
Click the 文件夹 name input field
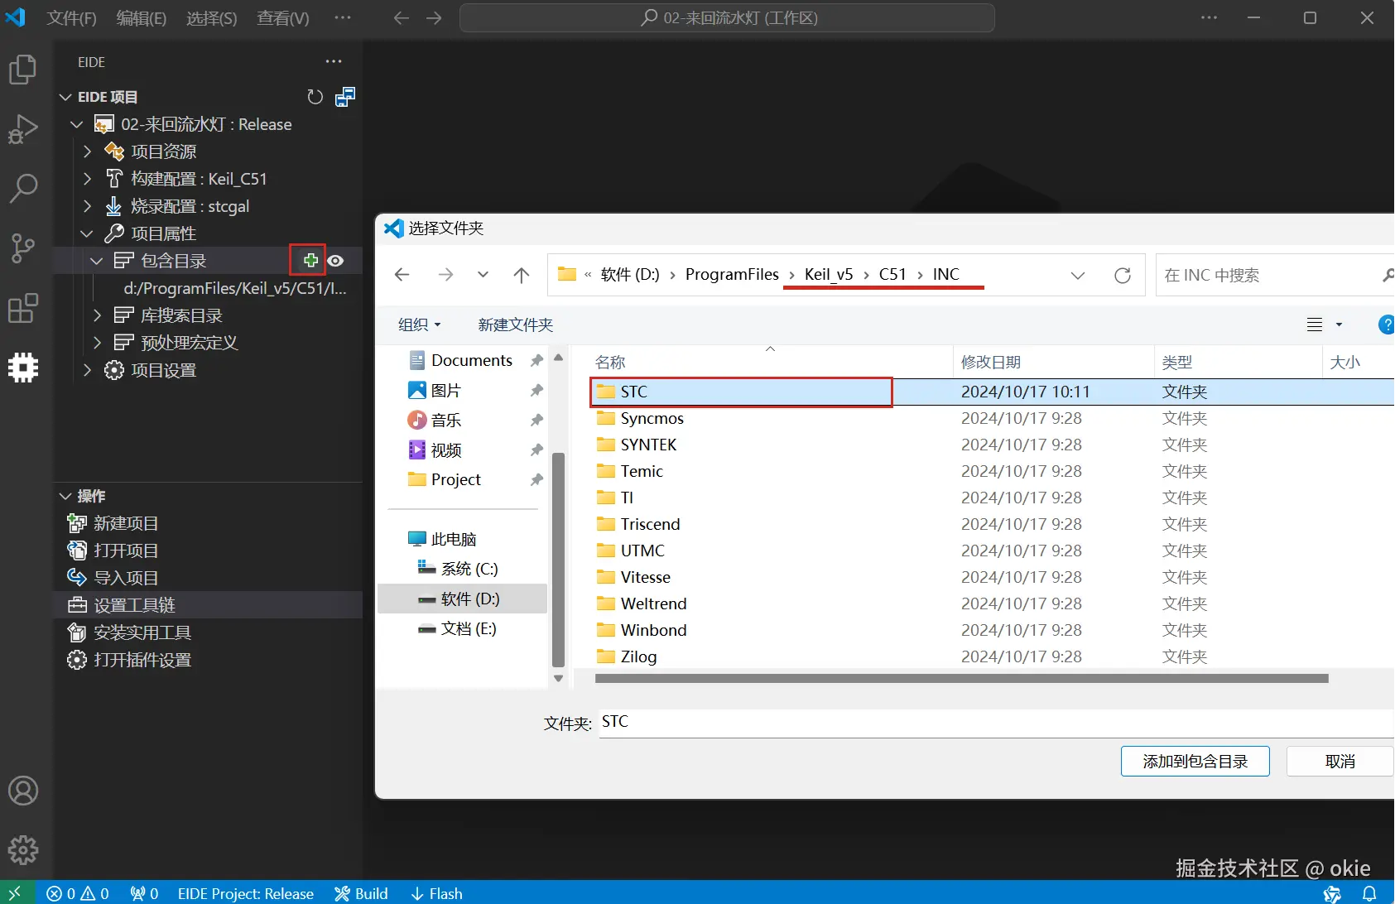point(996,722)
